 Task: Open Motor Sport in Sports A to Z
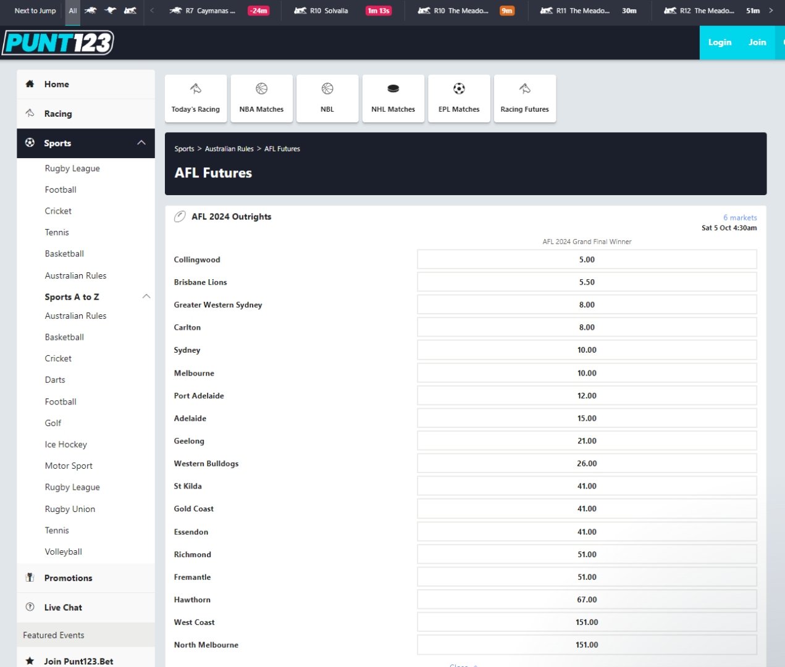tap(69, 466)
